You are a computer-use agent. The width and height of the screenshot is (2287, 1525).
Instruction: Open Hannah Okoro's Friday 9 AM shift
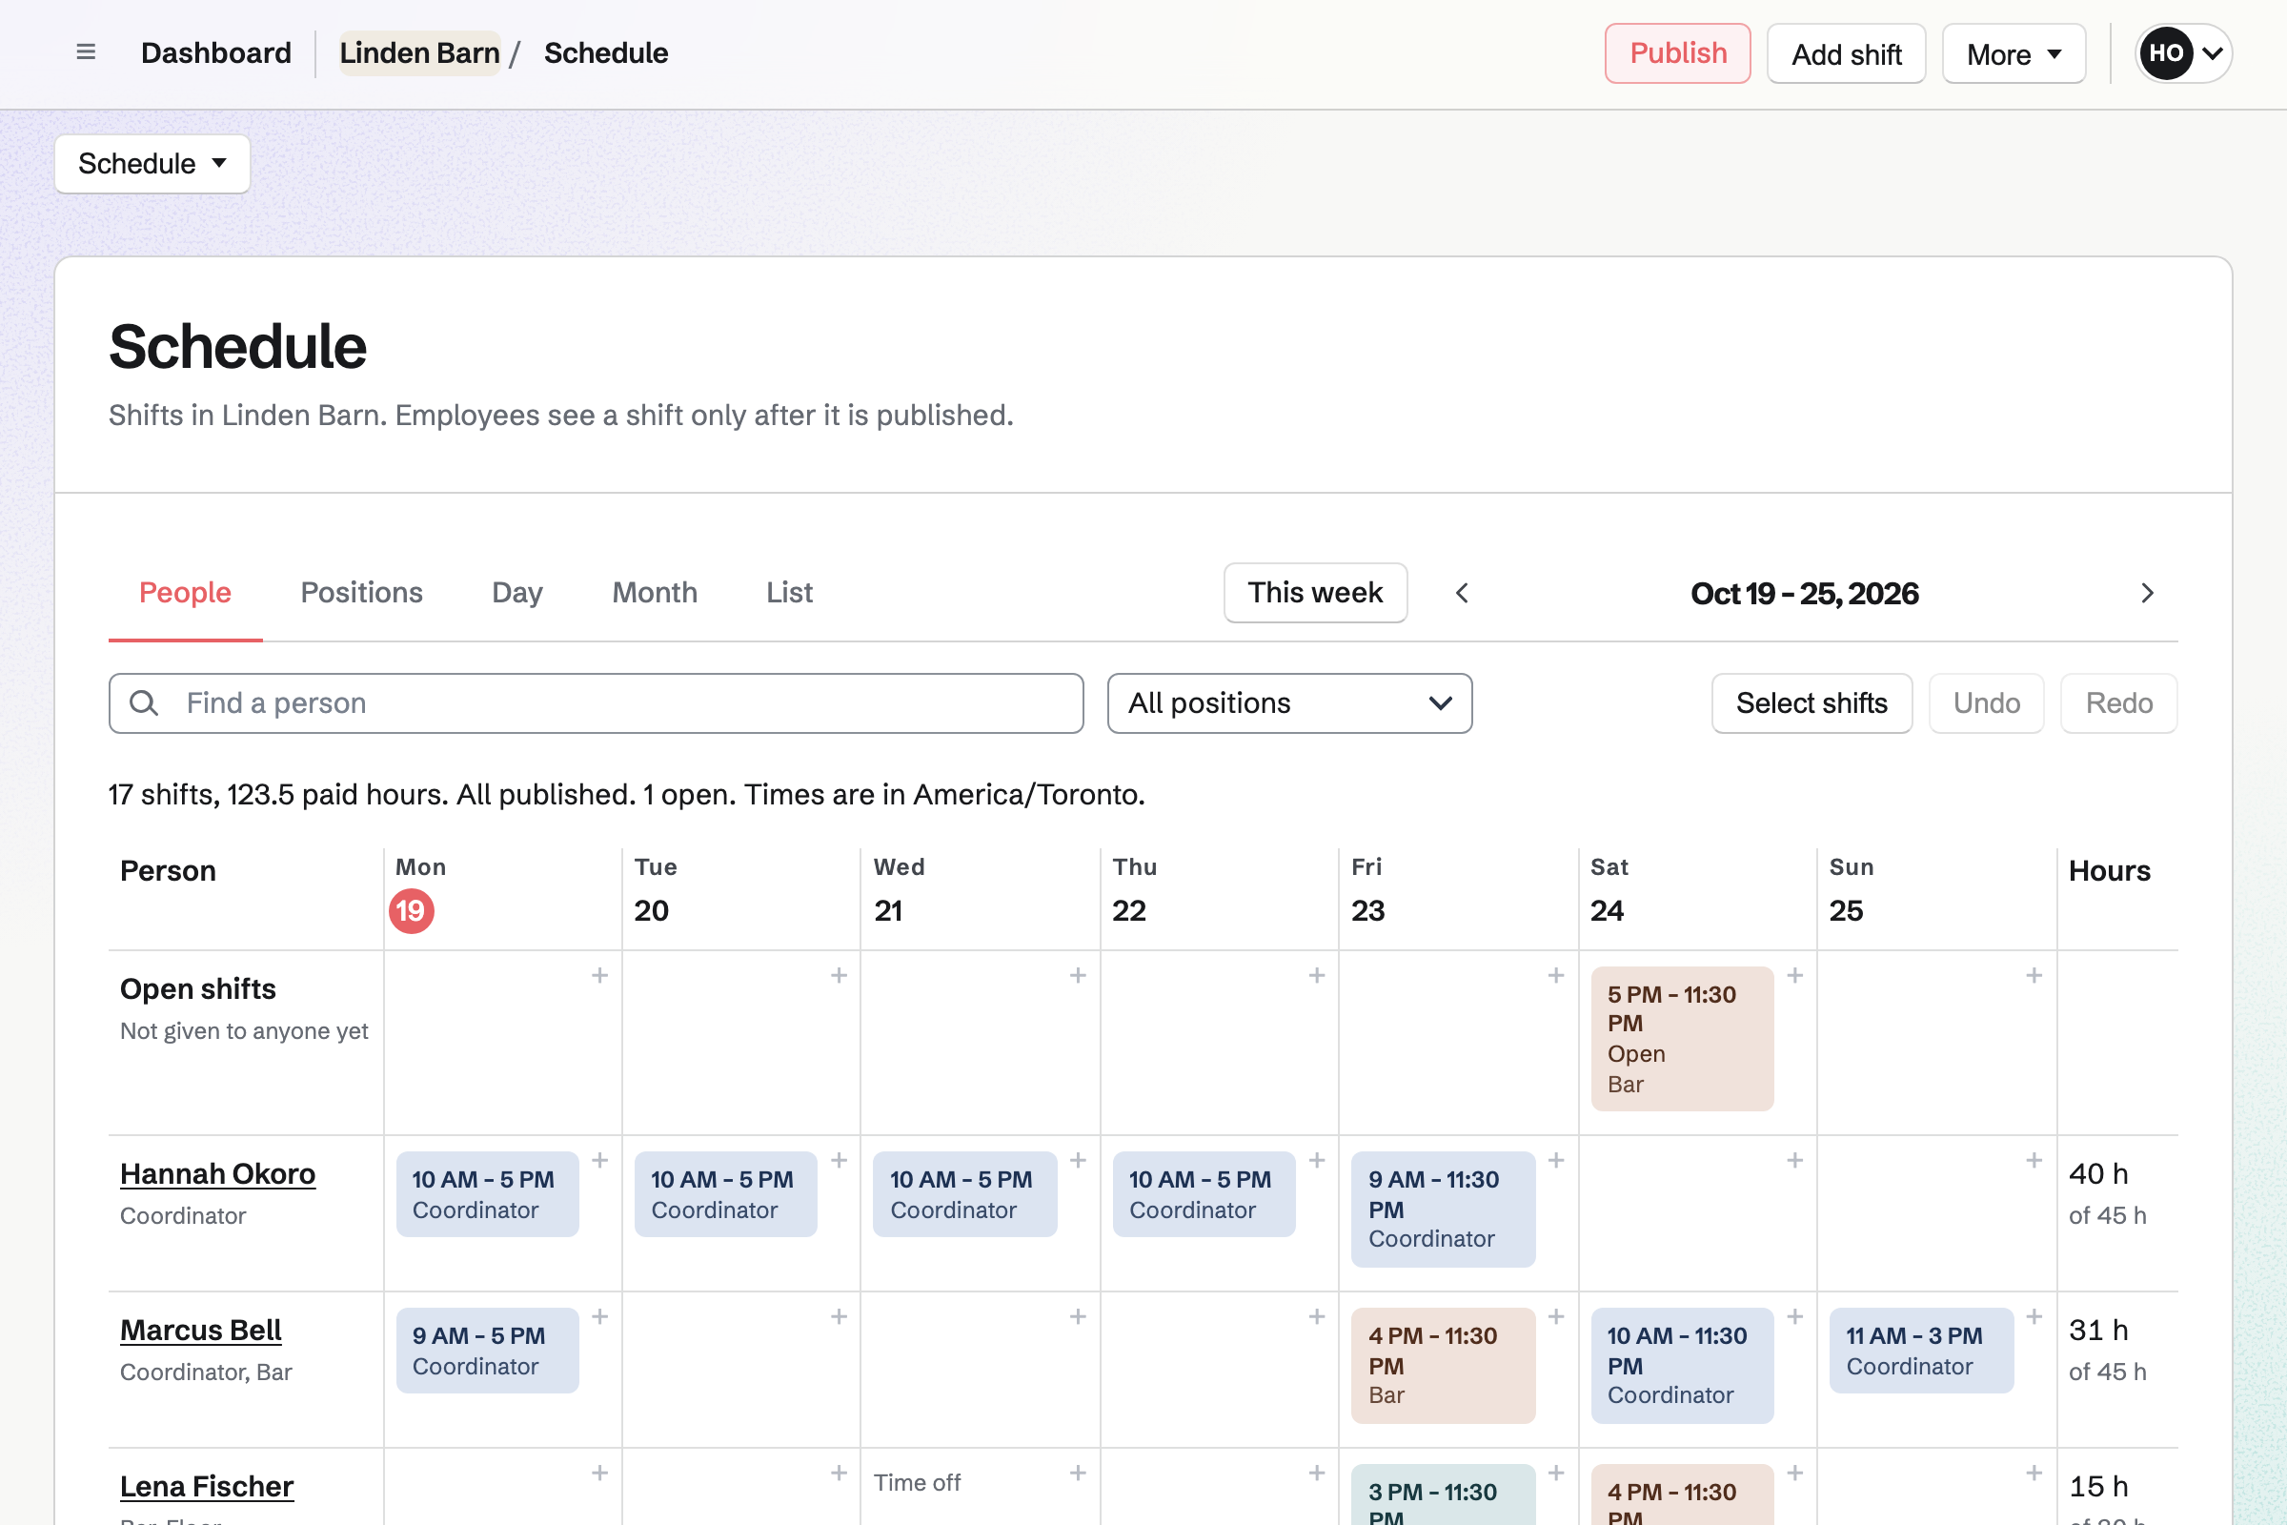[x=1443, y=1209]
